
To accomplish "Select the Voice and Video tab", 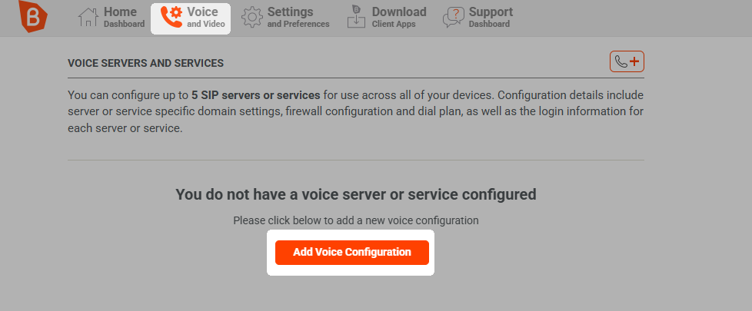I will pos(191,18).
